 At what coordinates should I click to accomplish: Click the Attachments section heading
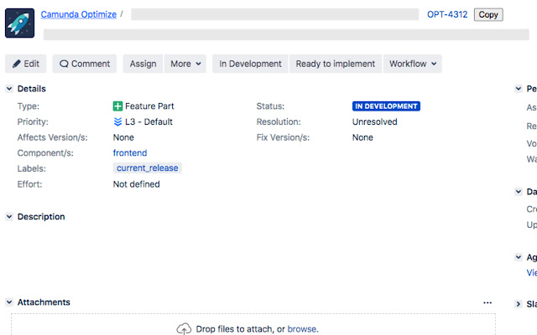(x=44, y=302)
